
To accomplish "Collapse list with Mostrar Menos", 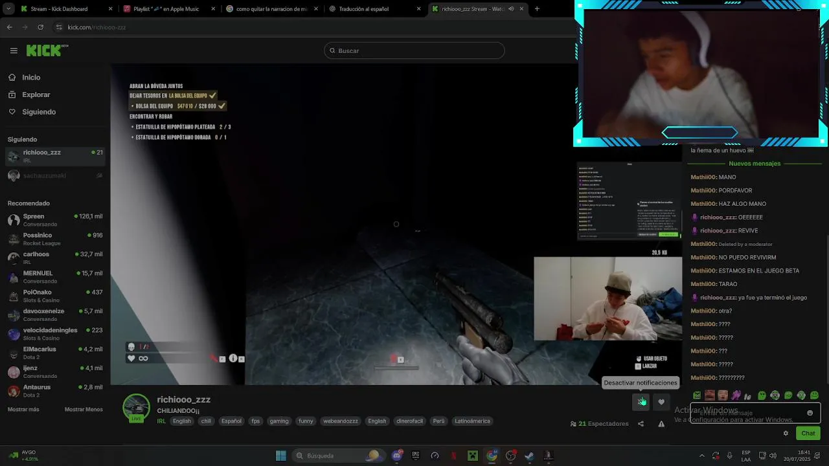I will pyautogui.click(x=84, y=410).
